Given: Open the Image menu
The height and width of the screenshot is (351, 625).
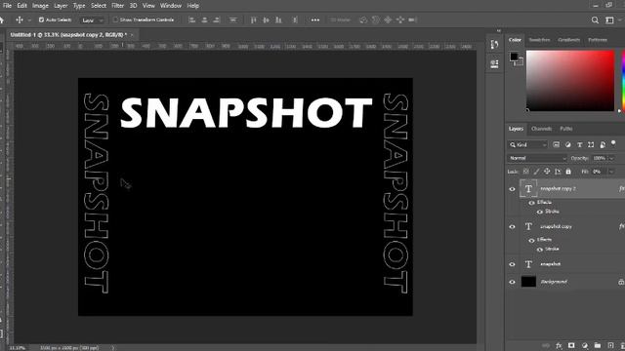Looking at the screenshot, I should [x=40, y=6].
